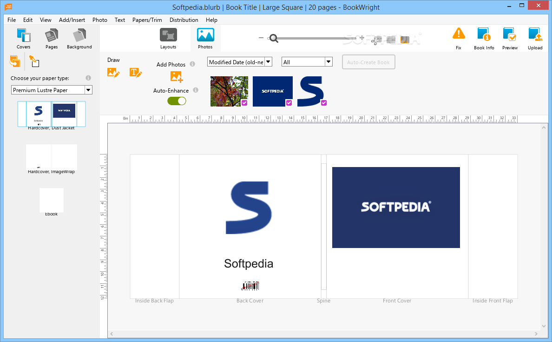552x342 pixels.
Task: Select Hardcover, ImageWrap cover thumbnail
Action: pyautogui.click(x=52, y=157)
